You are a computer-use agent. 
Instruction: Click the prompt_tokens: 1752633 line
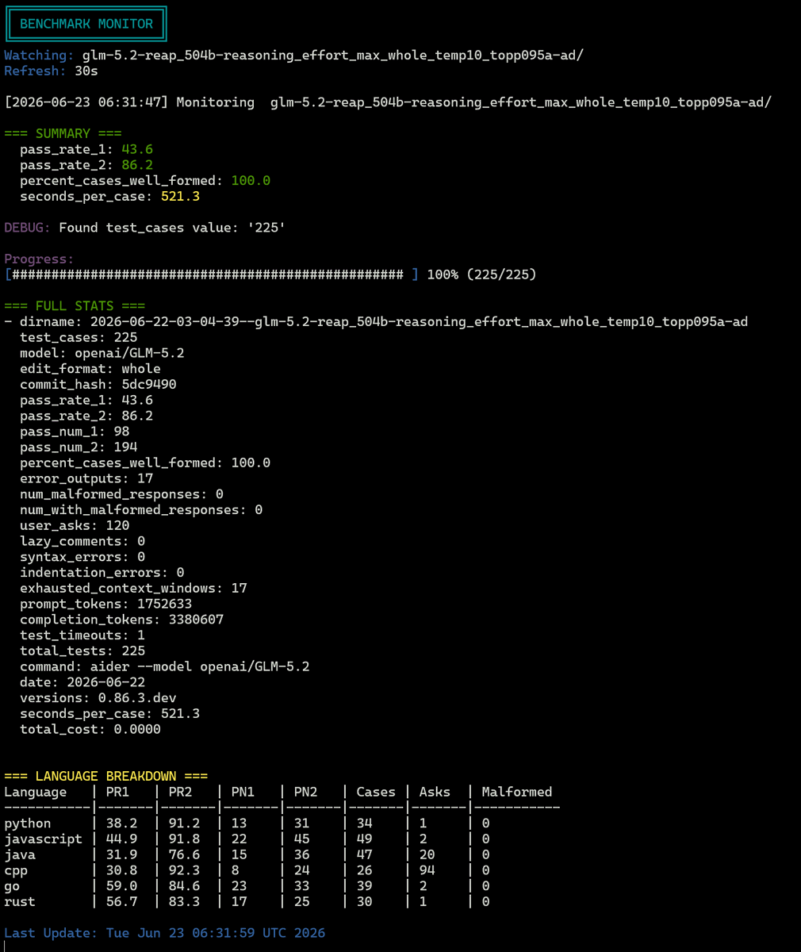pos(106,604)
